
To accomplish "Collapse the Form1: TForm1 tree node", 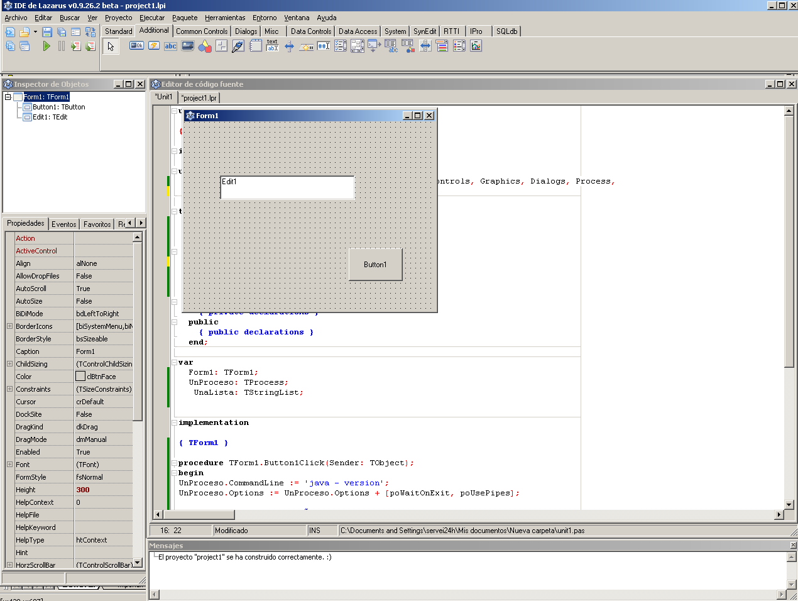I will (8, 97).
